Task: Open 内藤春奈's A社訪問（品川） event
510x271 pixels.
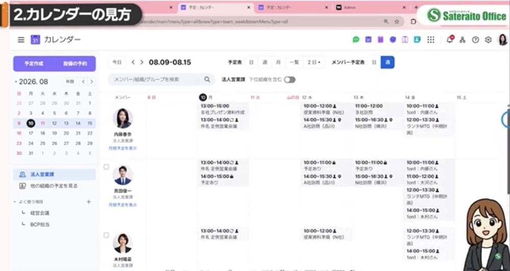Action: tap(326, 123)
